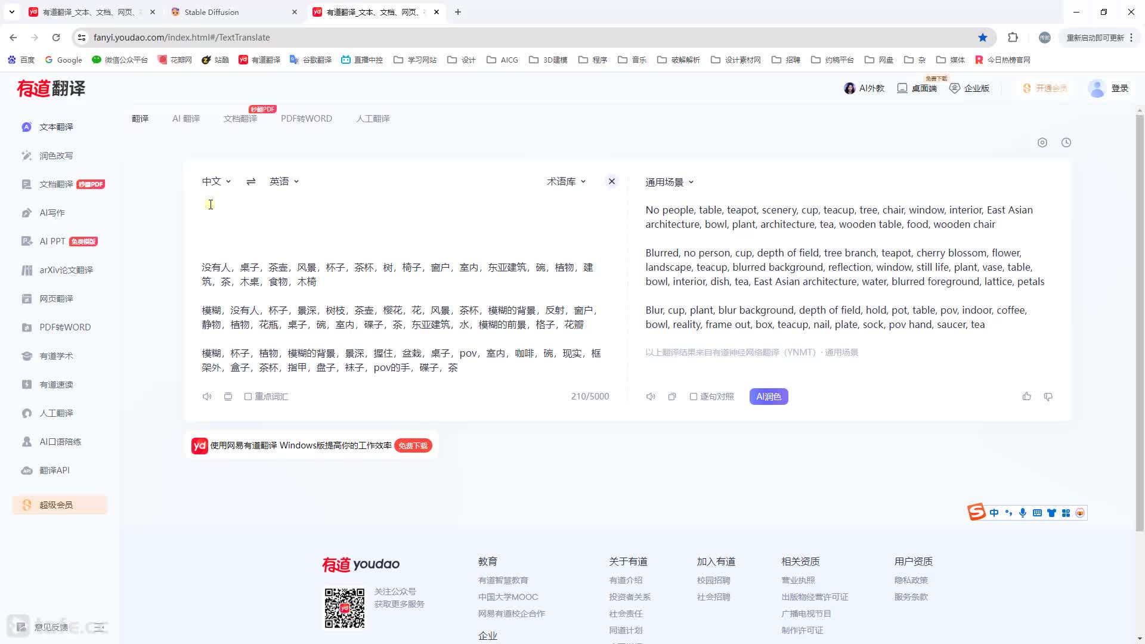Open AI写作 sidebar item

coord(52,213)
